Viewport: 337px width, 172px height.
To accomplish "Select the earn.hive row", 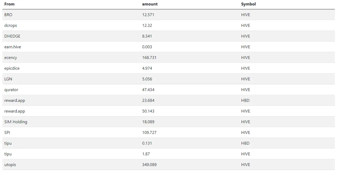I will (x=168, y=47).
